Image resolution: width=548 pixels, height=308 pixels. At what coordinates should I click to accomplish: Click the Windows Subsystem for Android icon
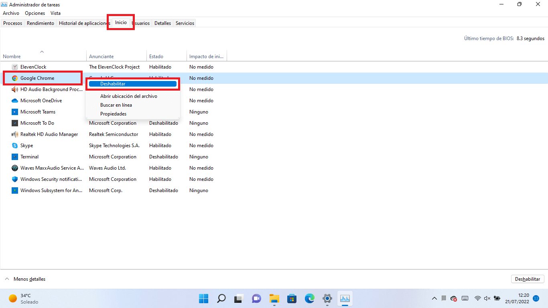tap(15, 190)
